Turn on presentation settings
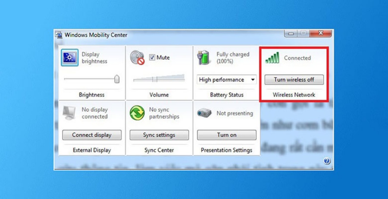The image size is (388, 199). [227, 135]
